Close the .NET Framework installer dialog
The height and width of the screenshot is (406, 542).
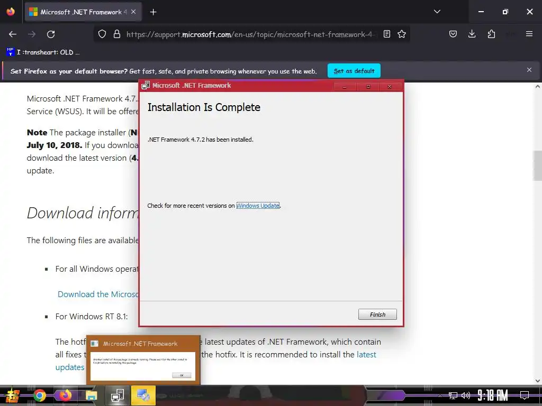390,86
